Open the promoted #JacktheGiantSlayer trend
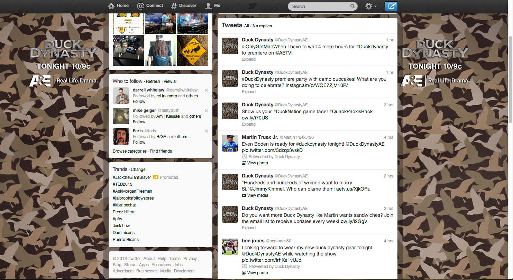Screen dimensions: 513x280 [132, 177]
